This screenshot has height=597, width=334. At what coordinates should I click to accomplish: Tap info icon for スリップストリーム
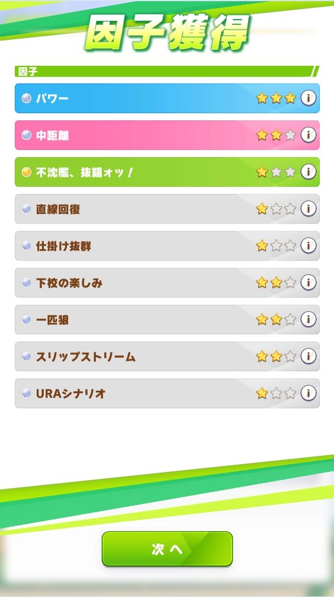point(308,356)
